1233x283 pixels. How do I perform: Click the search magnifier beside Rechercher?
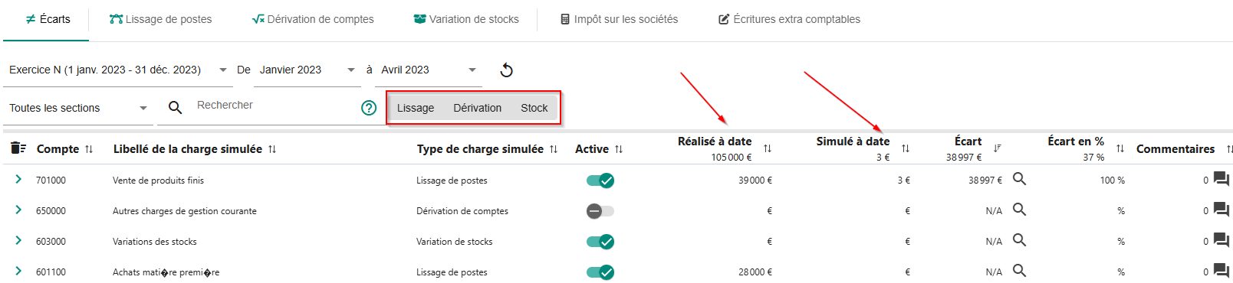pyautogui.click(x=176, y=108)
